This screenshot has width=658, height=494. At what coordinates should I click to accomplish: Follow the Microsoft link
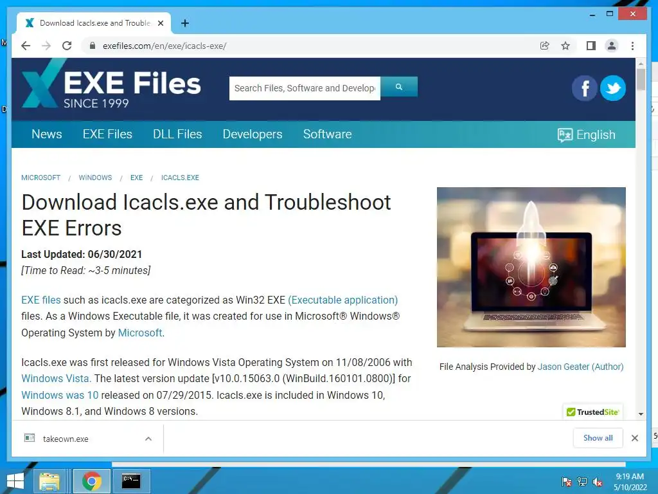140,333
